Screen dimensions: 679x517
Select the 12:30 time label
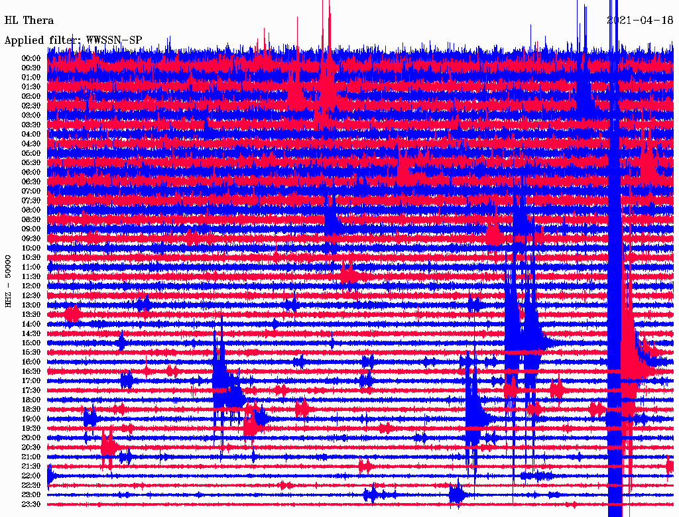point(31,296)
